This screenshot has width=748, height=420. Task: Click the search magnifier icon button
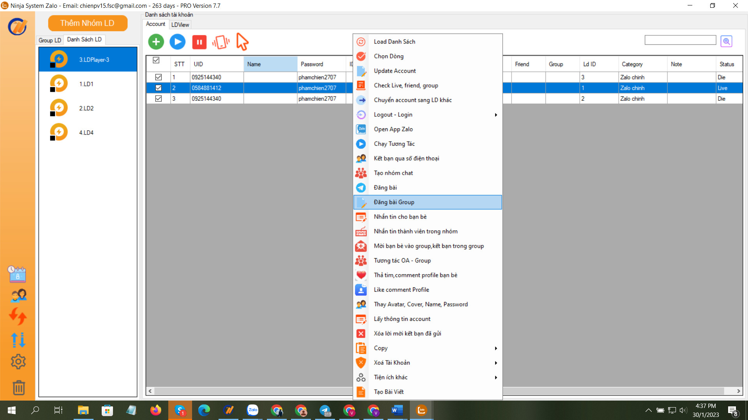point(726,41)
